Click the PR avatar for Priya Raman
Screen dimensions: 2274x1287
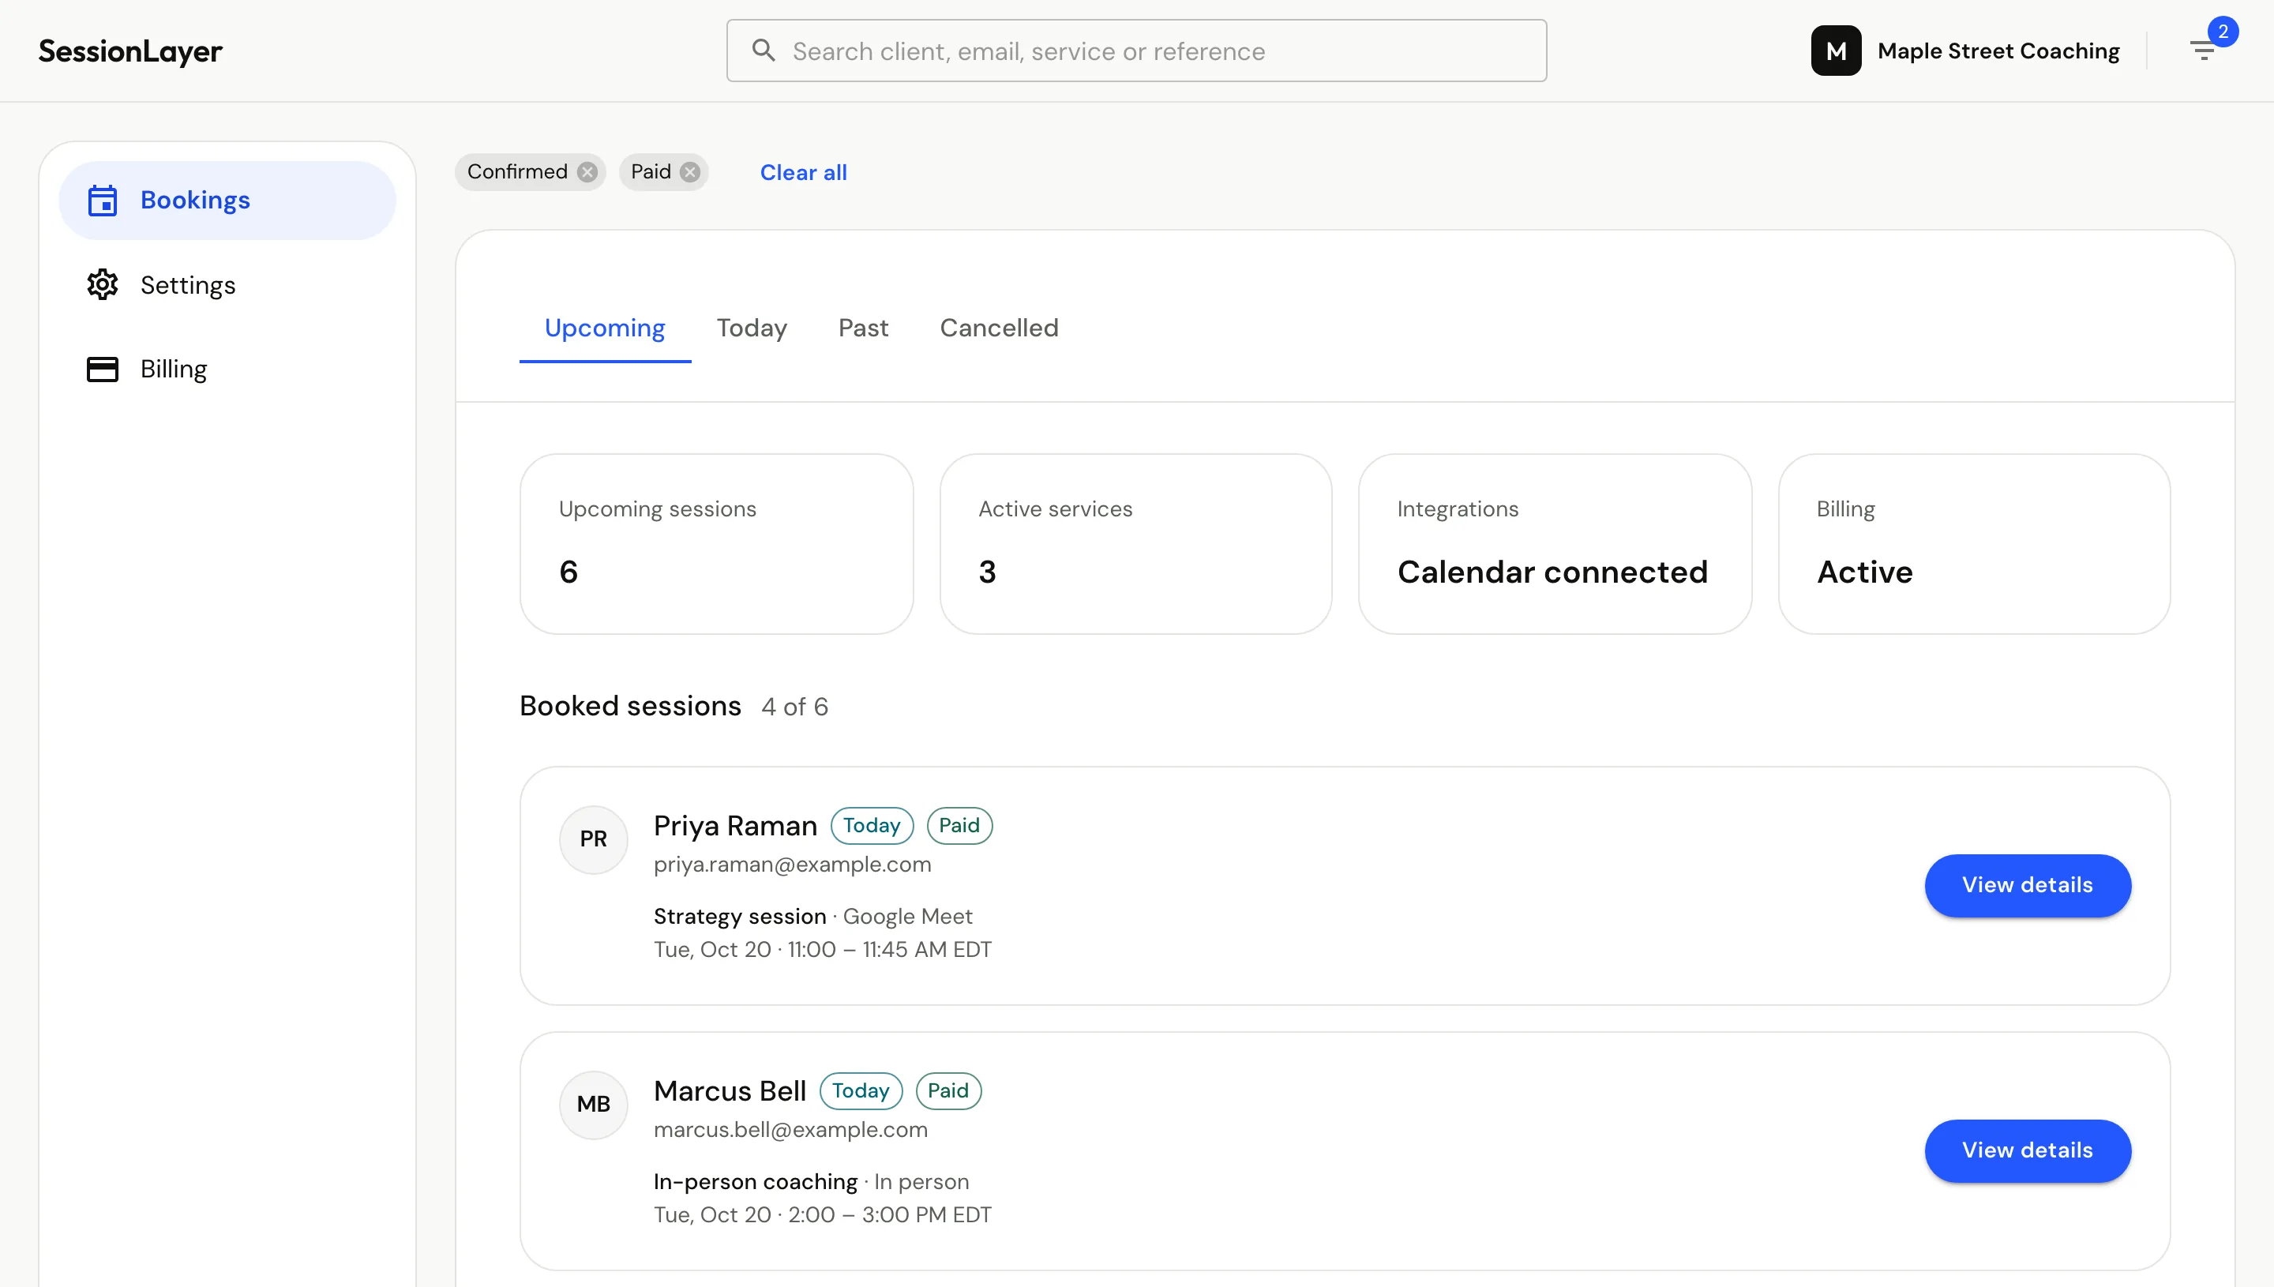(593, 839)
